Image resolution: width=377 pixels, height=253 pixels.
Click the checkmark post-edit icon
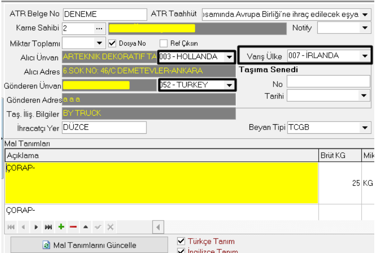[x=98, y=227]
